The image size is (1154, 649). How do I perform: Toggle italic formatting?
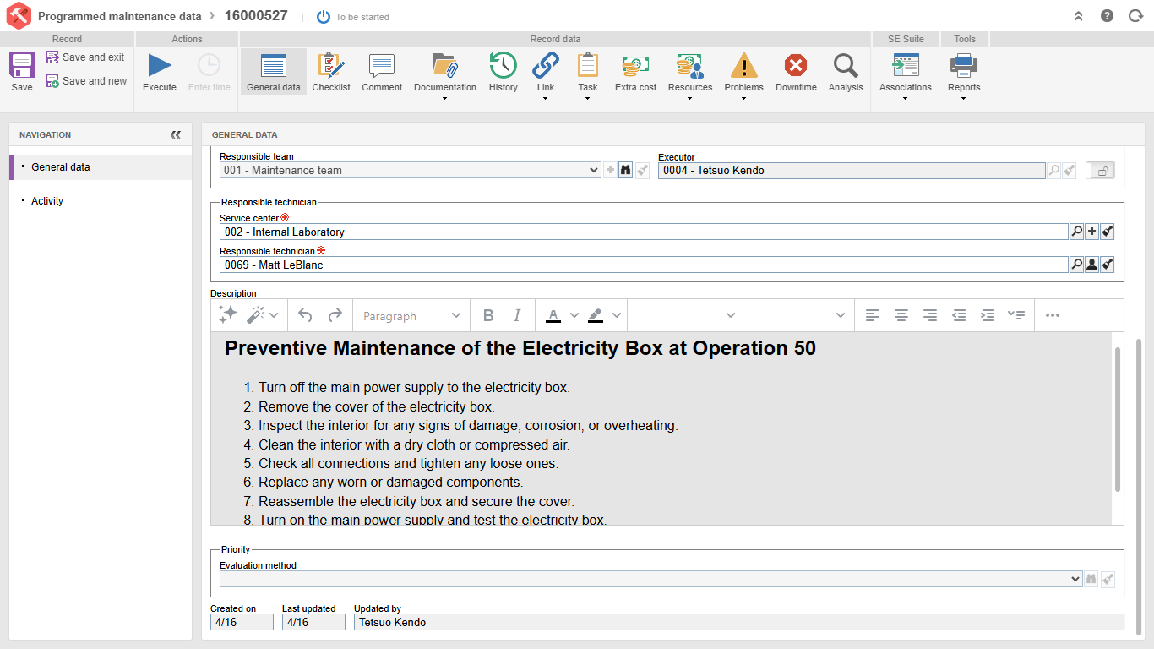(x=517, y=315)
